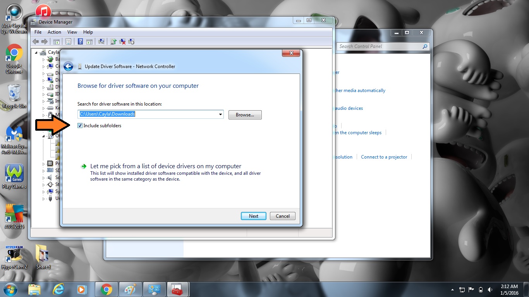Click the Browse... button
529x297 pixels.
click(x=245, y=115)
